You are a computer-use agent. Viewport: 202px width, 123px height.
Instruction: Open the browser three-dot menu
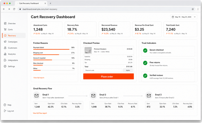point(198,9)
